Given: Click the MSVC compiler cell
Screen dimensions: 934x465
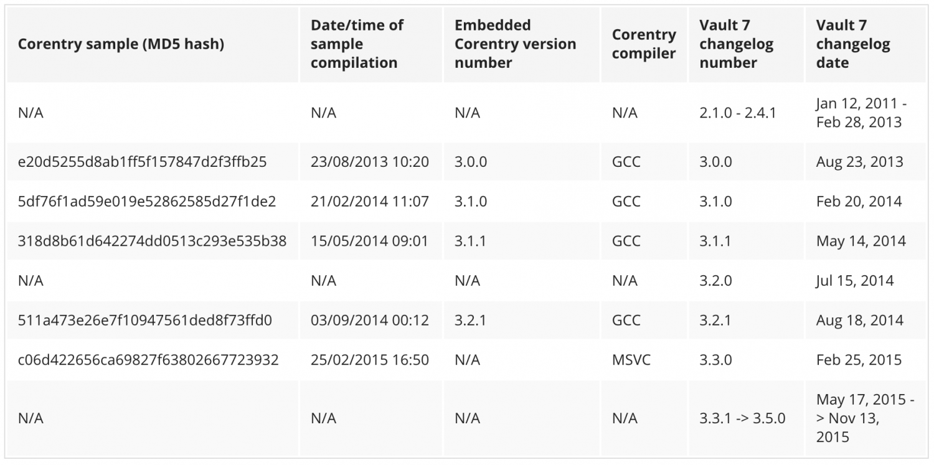Looking at the screenshot, I should pos(631,360).
